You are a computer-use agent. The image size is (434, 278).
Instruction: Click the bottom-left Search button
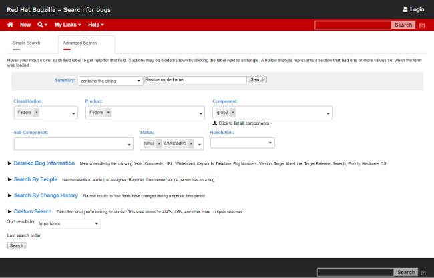(x=17, y=246)
